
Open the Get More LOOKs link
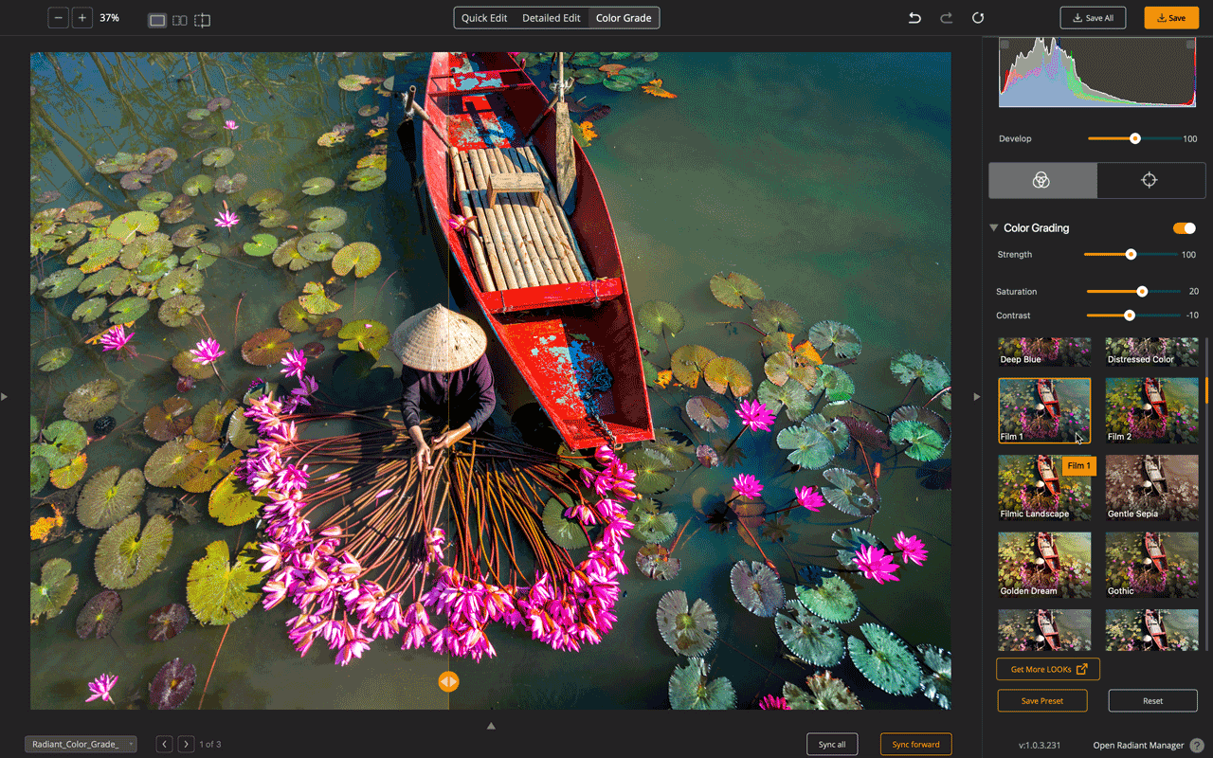click(1047, 669)
